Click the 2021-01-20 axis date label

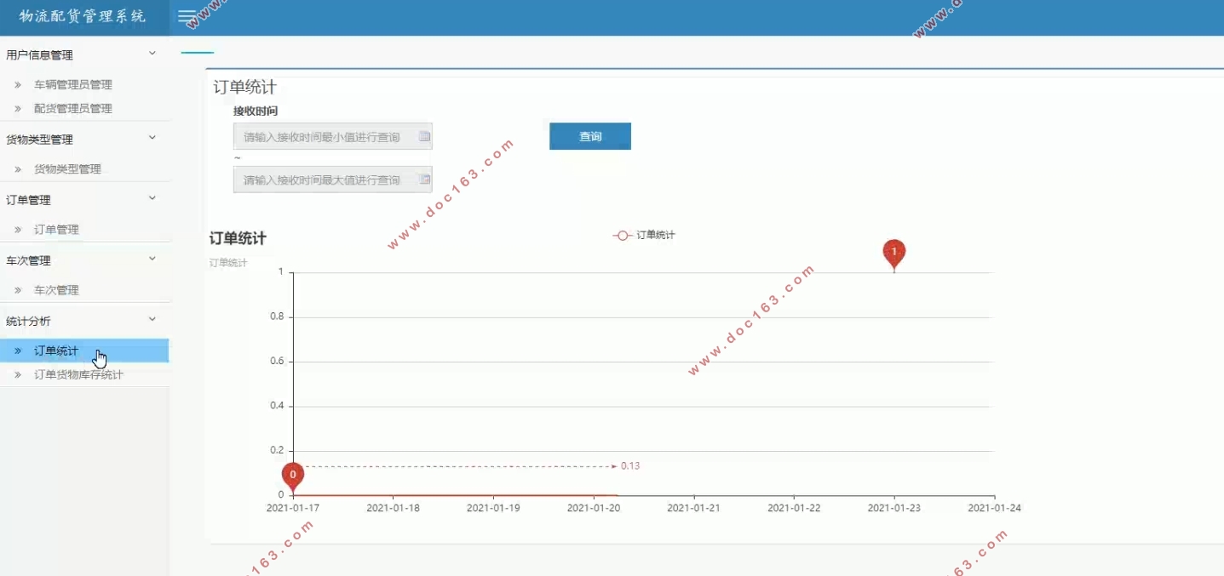point(594,508)
